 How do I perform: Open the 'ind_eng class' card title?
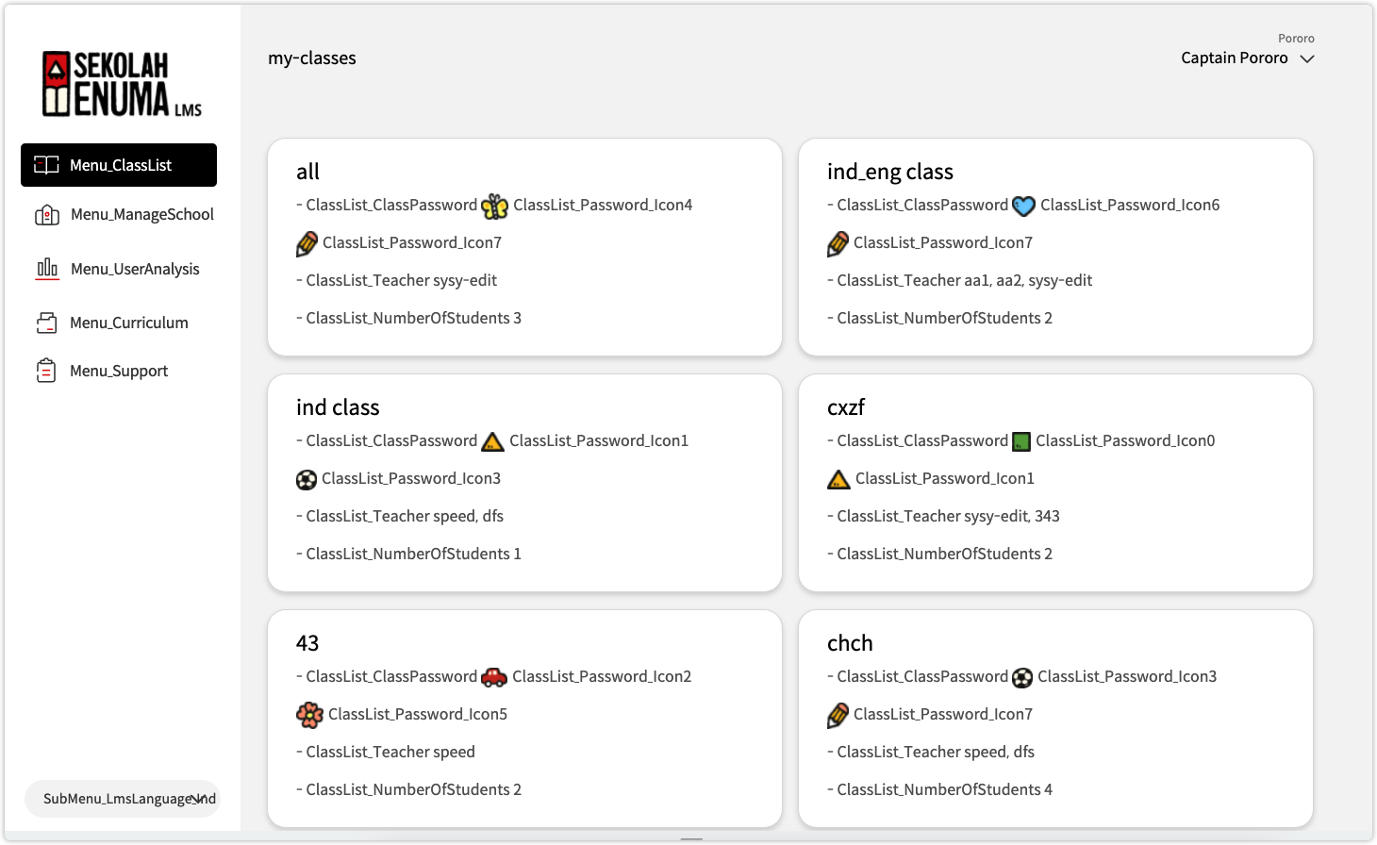click(x=889, y=172)
